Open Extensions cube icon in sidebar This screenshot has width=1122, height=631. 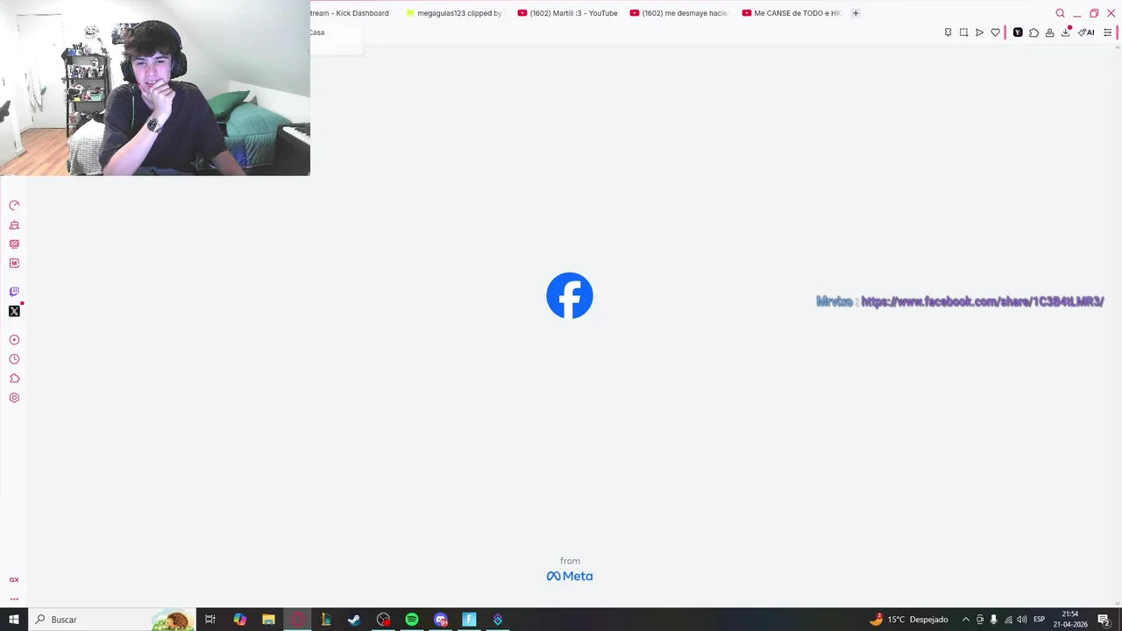14,379
